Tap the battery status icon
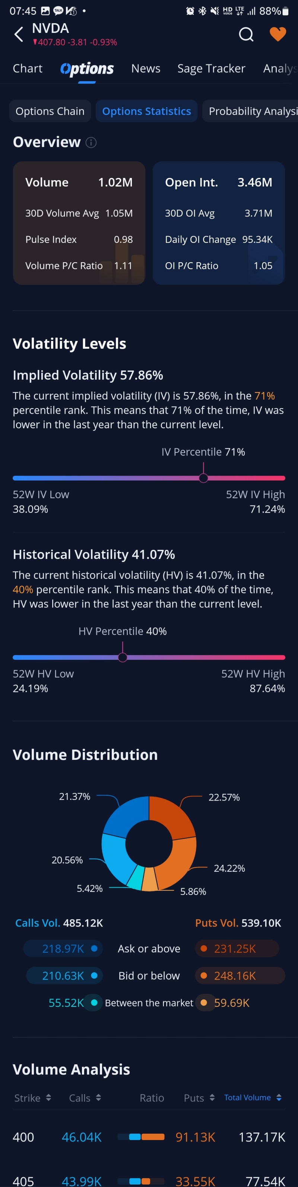This screenshot has height=1187, width=298. (x=285, y=11)
